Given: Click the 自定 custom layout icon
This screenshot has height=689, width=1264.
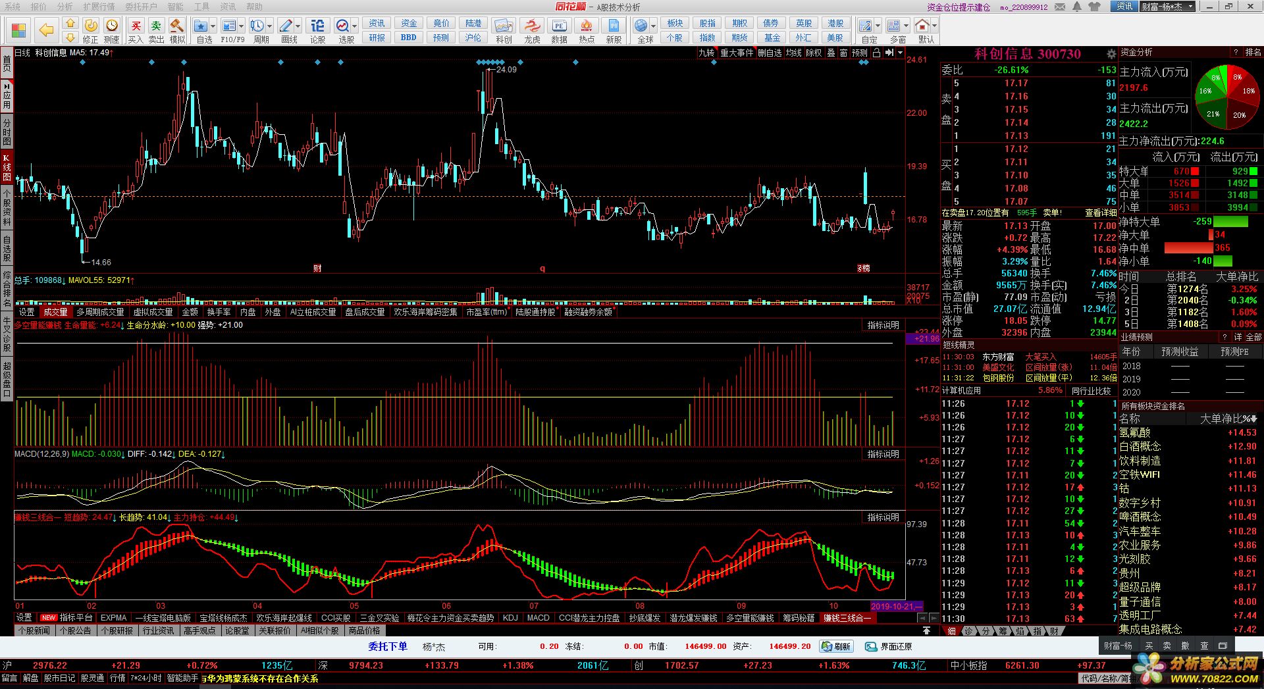Looking at the screenshot, I should click(x=866, y=26).
